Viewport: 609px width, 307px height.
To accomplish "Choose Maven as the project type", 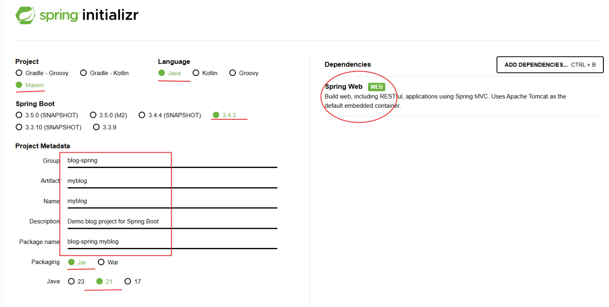I will point(30,85).
